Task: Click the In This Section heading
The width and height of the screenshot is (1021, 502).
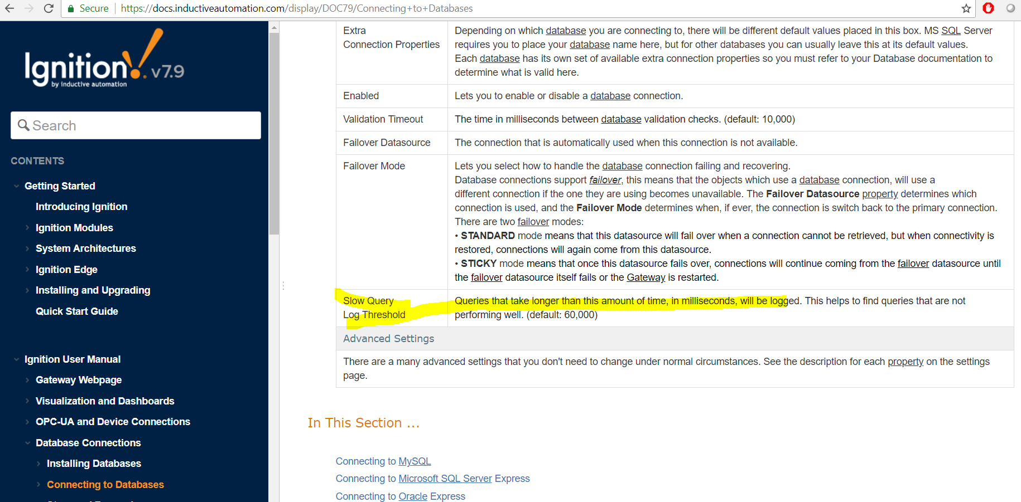Action: [364, 423]
